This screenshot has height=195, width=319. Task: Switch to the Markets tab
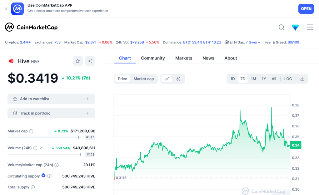click(184, 58)
